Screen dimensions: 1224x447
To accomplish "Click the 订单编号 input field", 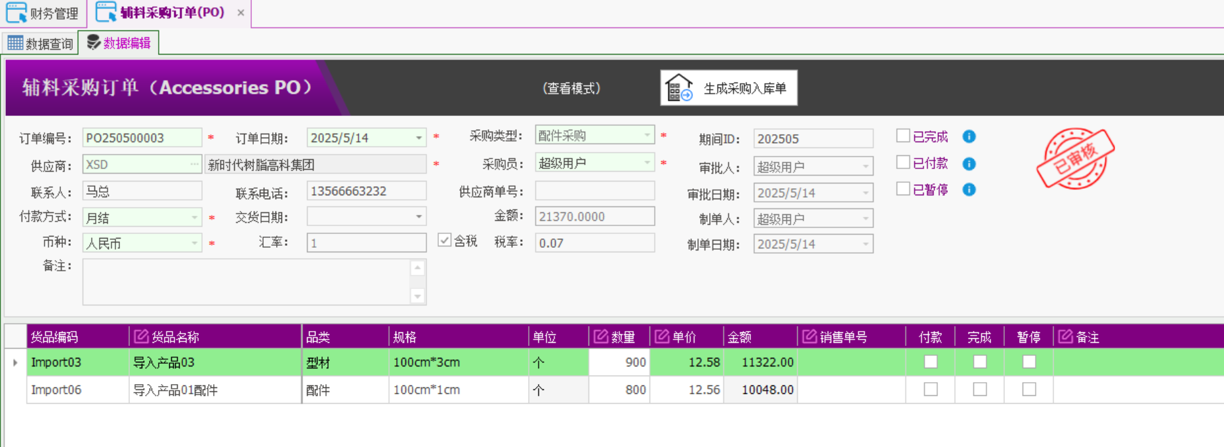I will coord(142,138).
